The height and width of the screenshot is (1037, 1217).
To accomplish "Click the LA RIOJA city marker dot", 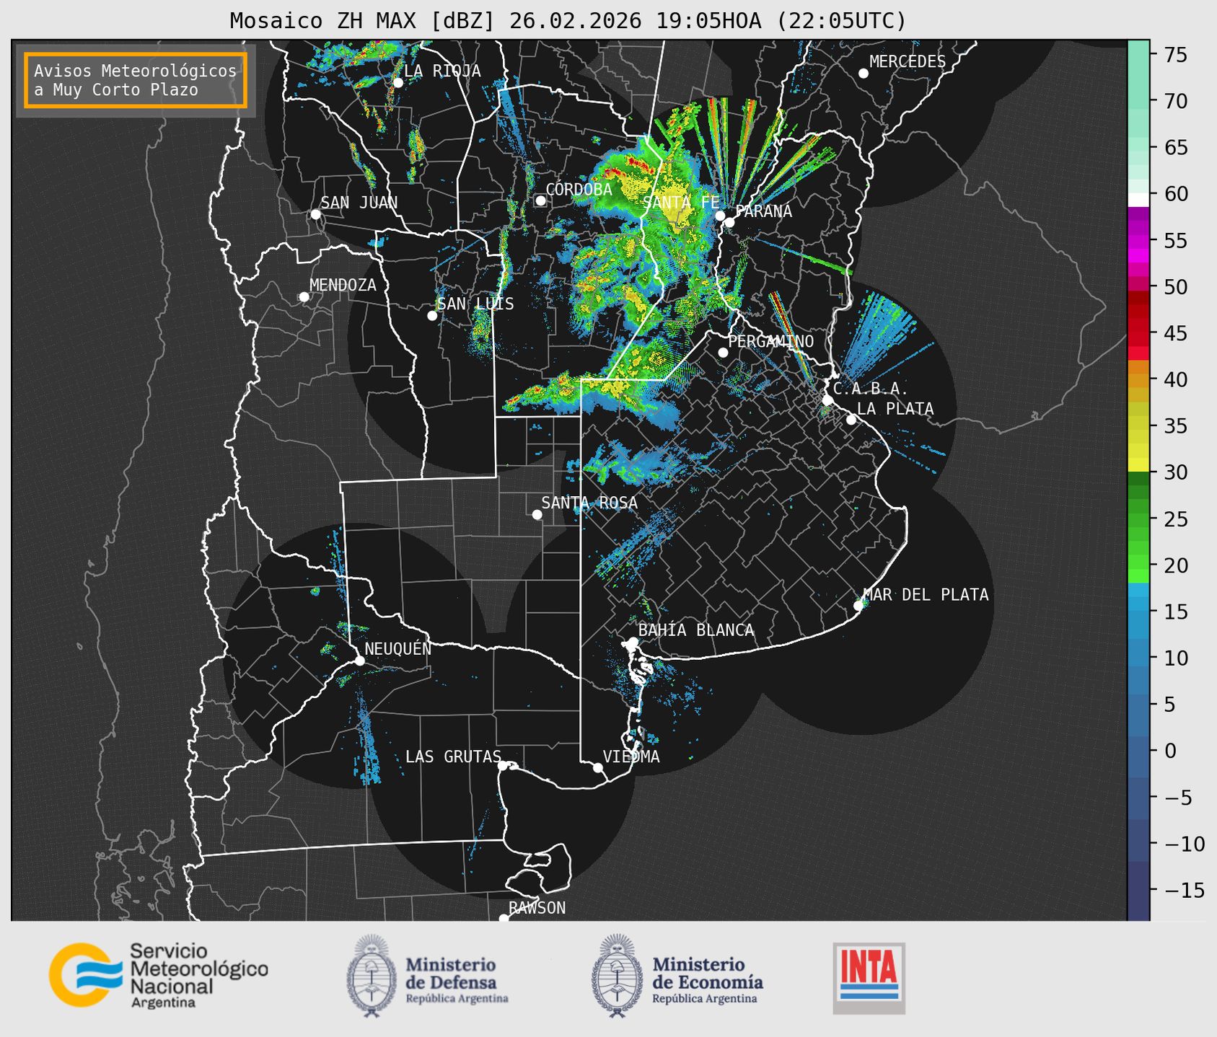I will 397,83.
